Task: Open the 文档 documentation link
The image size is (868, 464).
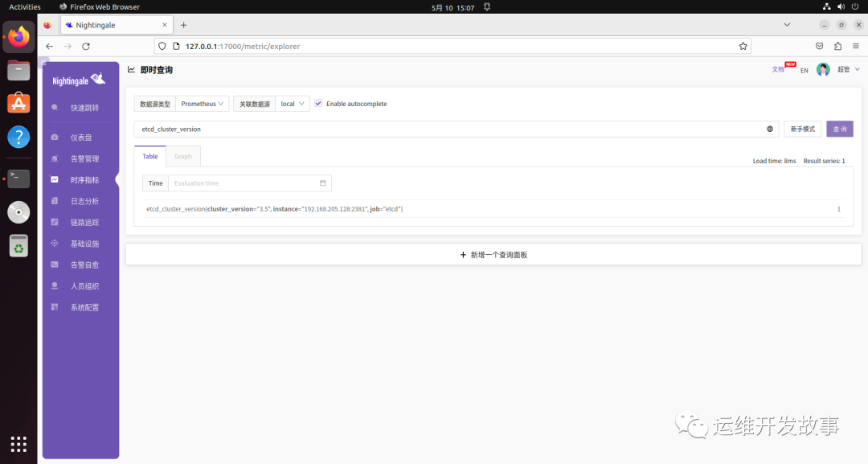Action: (x=778, y=70)
